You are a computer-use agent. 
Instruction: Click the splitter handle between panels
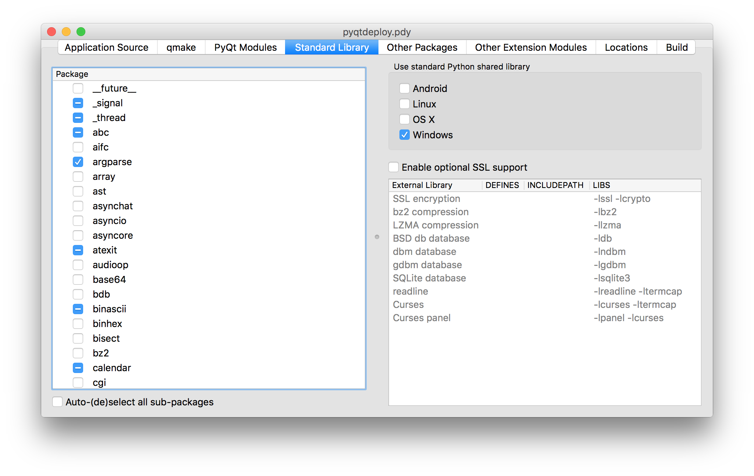[377, 237]
